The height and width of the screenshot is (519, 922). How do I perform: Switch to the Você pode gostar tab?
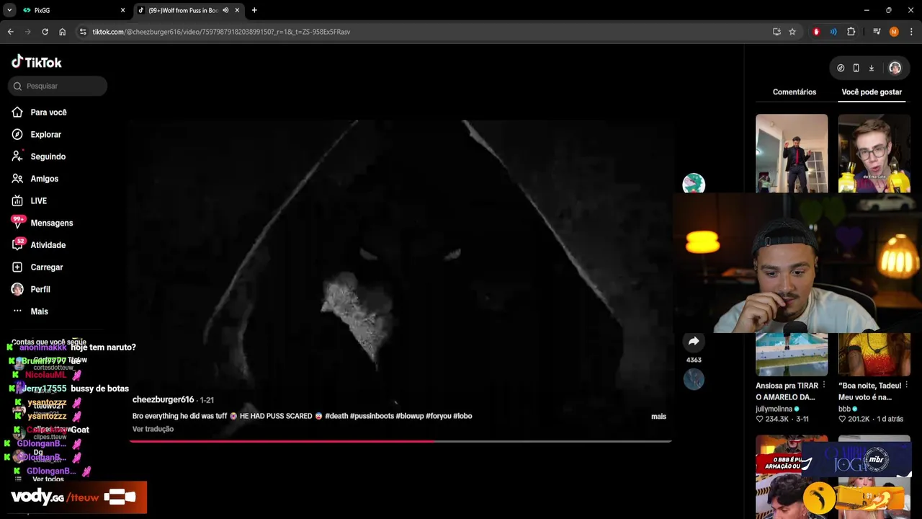pyautogui.click(x=872, y=92)
